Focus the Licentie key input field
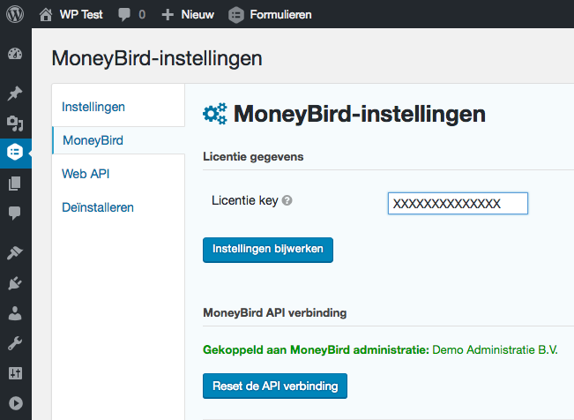Viewport: 574px width, 420px height. pos(458,204)
